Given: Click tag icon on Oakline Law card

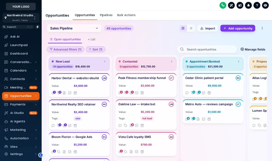Looking at the screenshot, I should pos(125,125).
